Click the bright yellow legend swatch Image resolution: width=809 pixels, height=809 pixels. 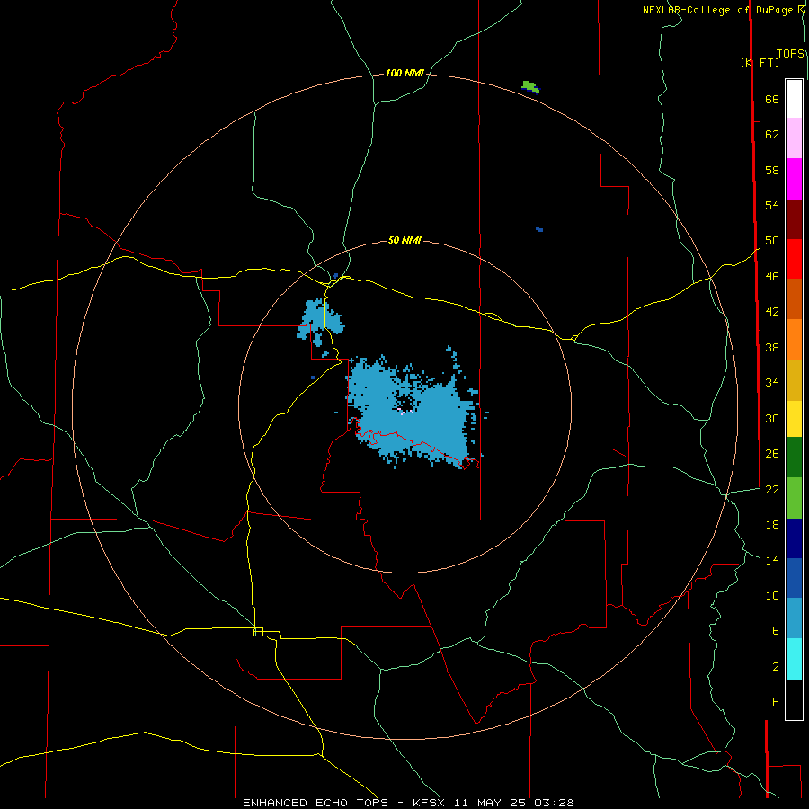[x=794, y=419]
